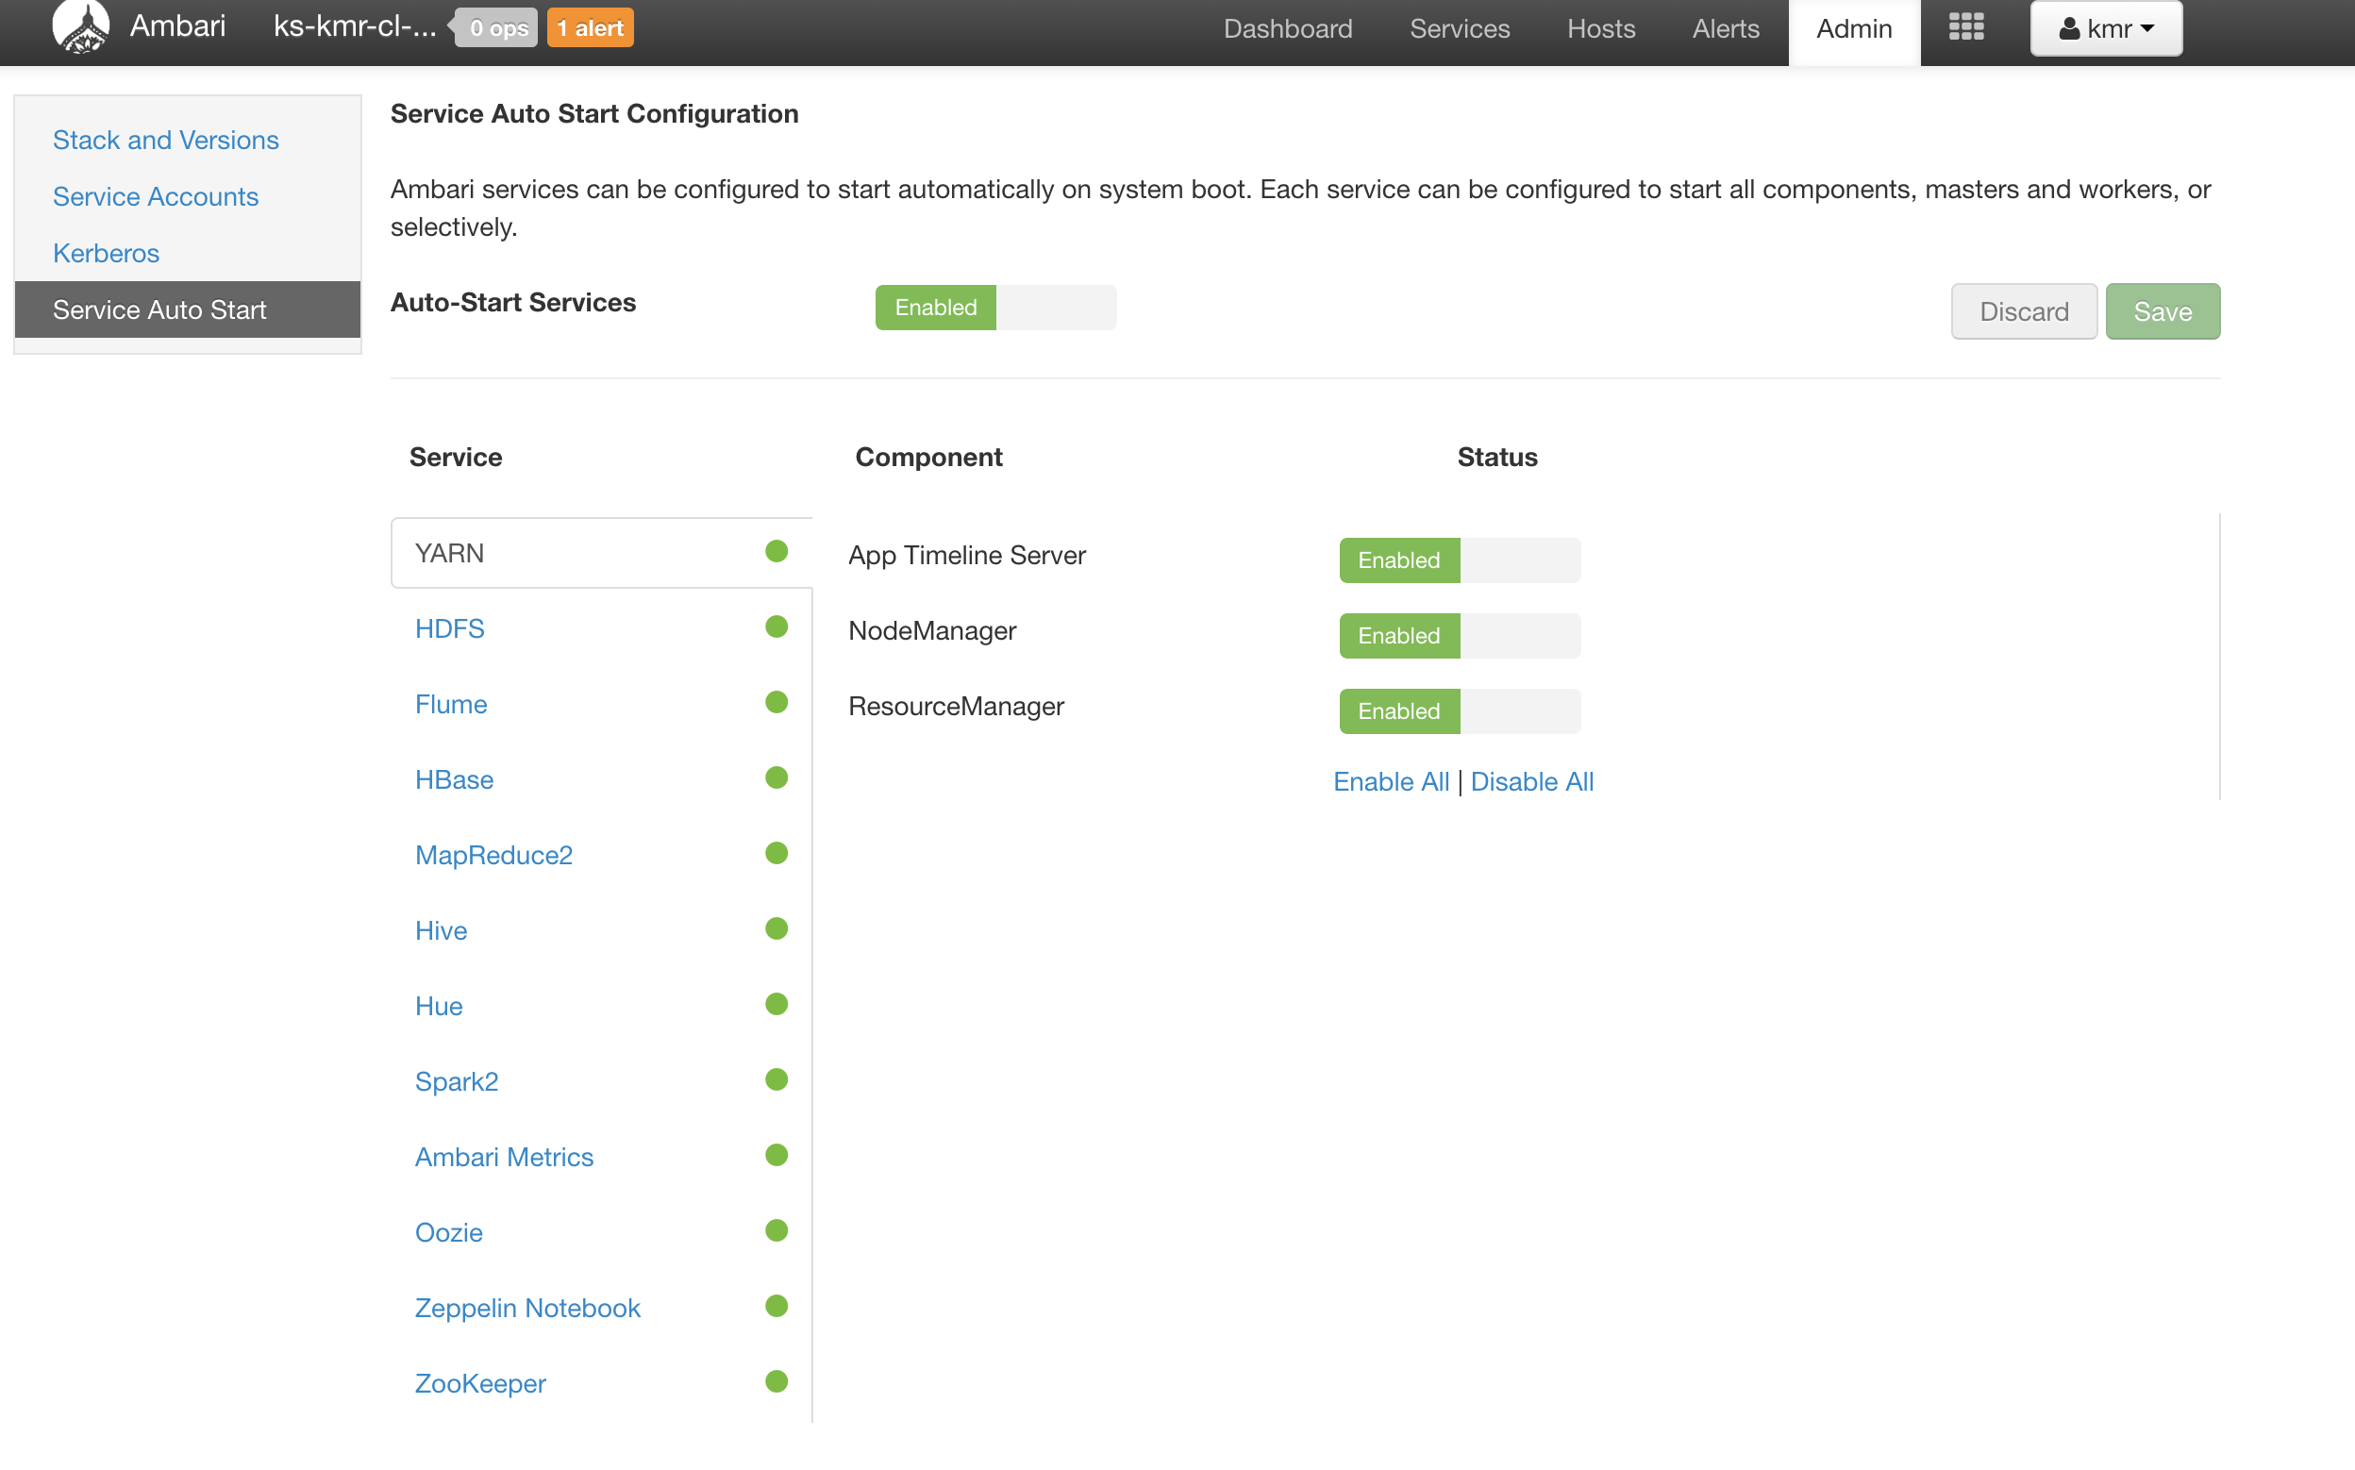
Task: Click Oozie green status indicator
Action: tap(776, 1231)
